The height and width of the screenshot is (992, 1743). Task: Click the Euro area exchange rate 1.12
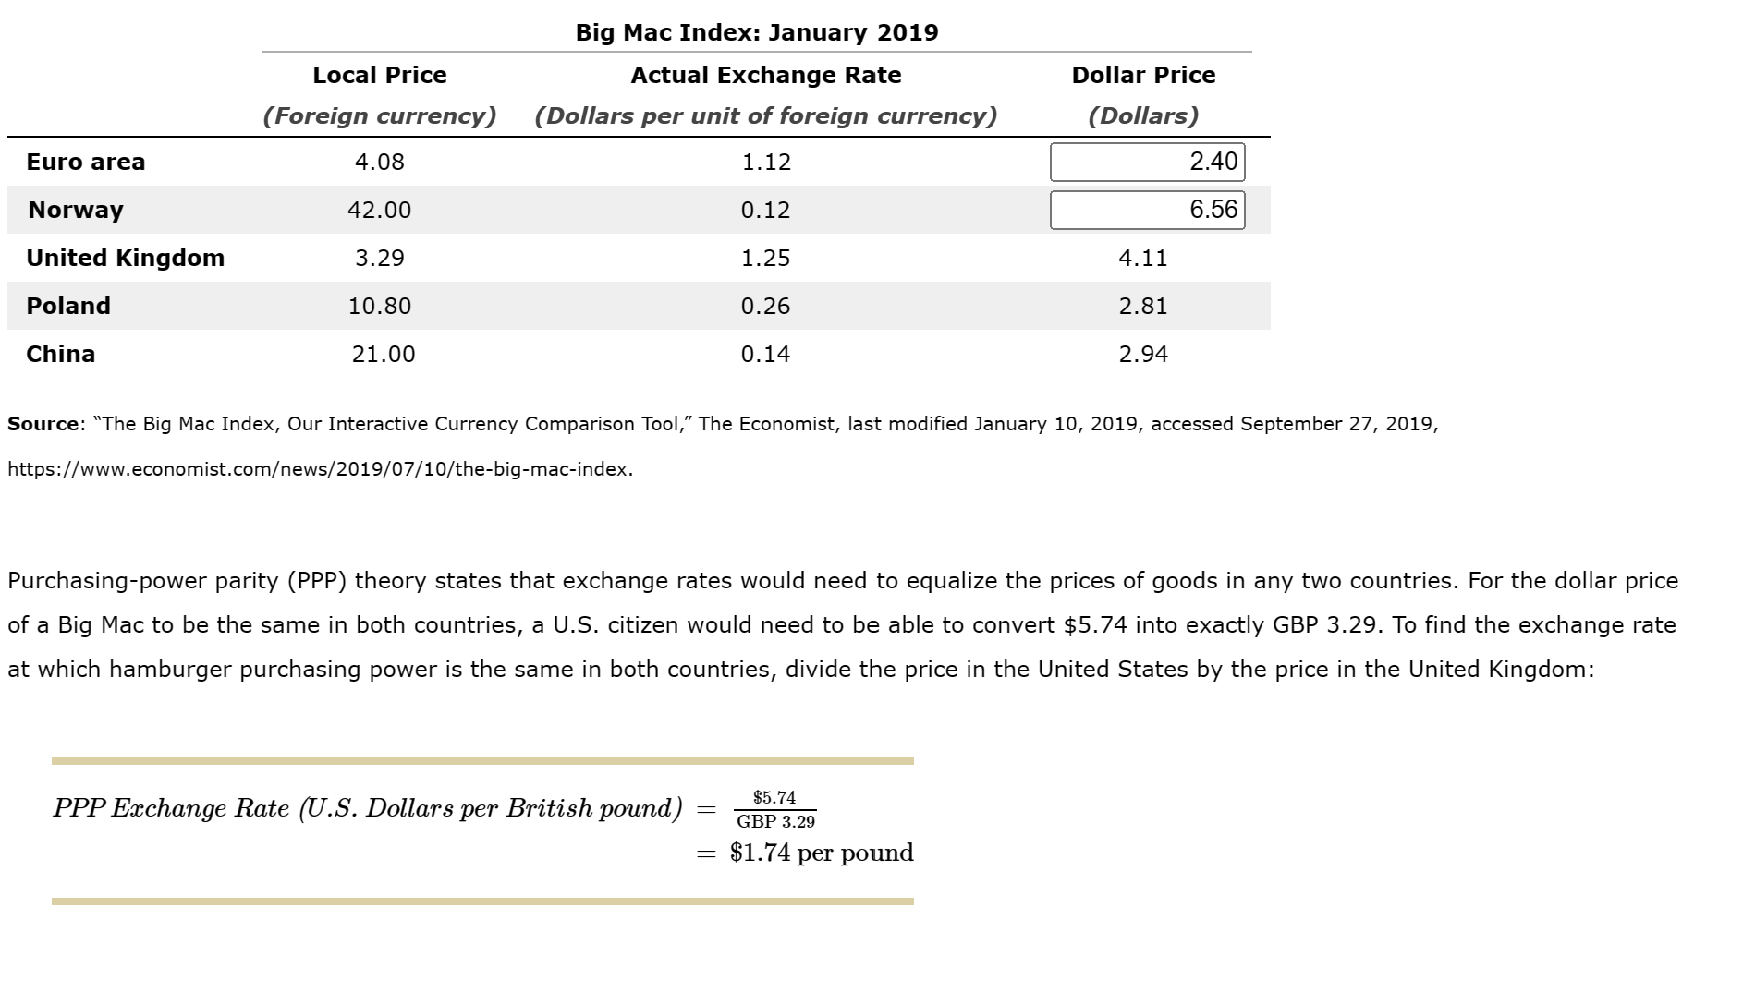click(x=766, y=161)
